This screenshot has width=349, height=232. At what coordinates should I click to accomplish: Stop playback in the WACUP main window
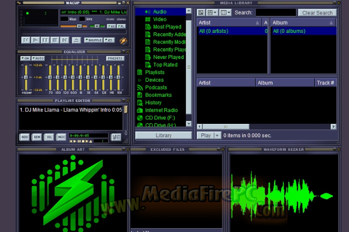55,40
